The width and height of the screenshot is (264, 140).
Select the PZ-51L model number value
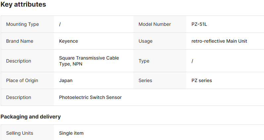pos(199,24)
